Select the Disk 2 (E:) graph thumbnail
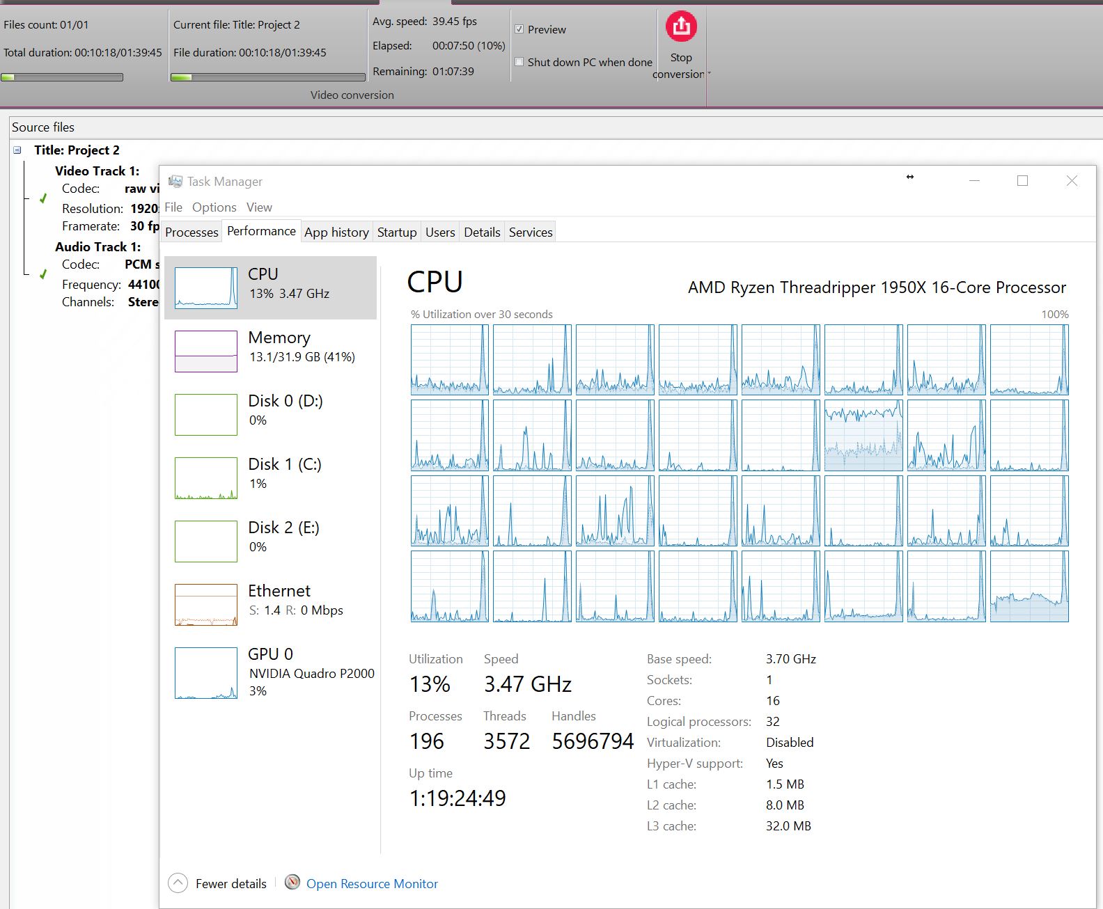This screenshot has width=1103, height=909. coord(206,541)
